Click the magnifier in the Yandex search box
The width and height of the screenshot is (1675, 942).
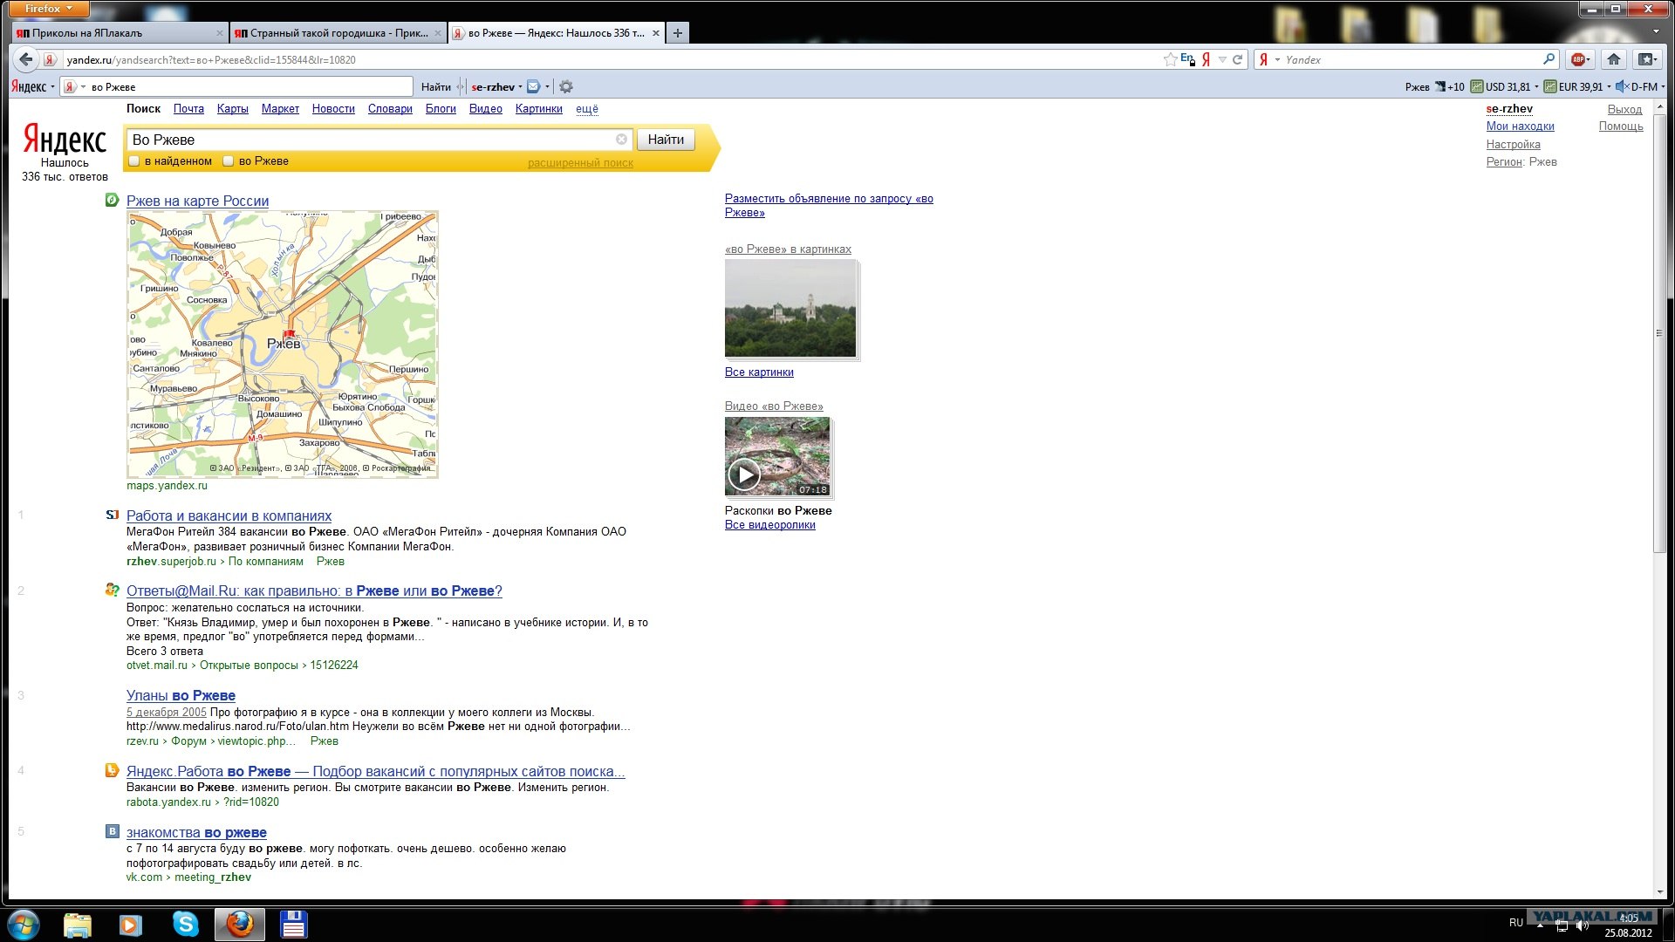[x=1549, y=59]
